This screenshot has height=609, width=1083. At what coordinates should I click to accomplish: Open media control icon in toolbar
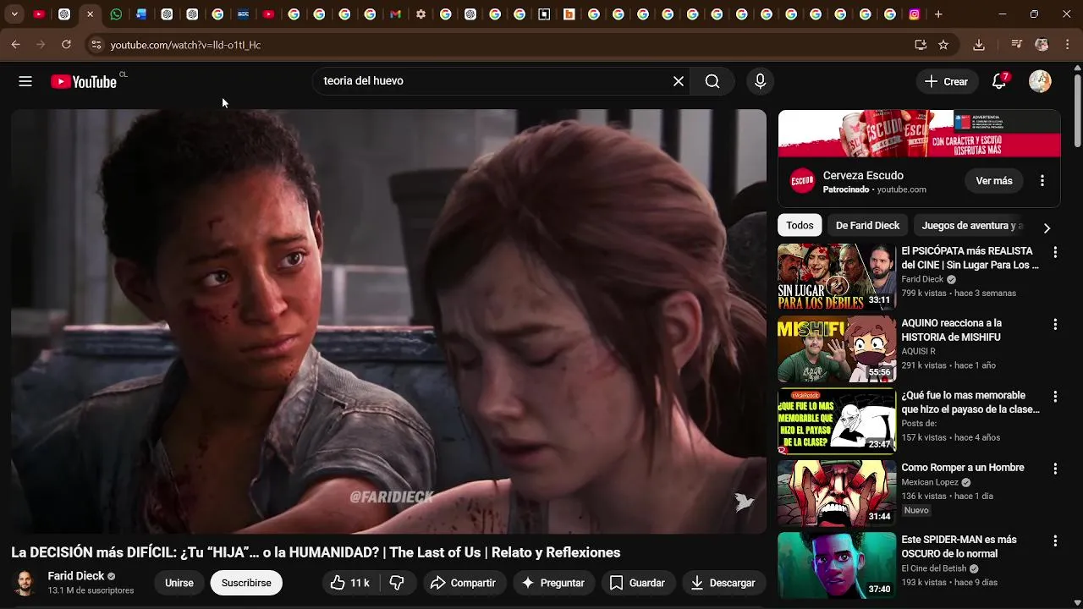1017,45
